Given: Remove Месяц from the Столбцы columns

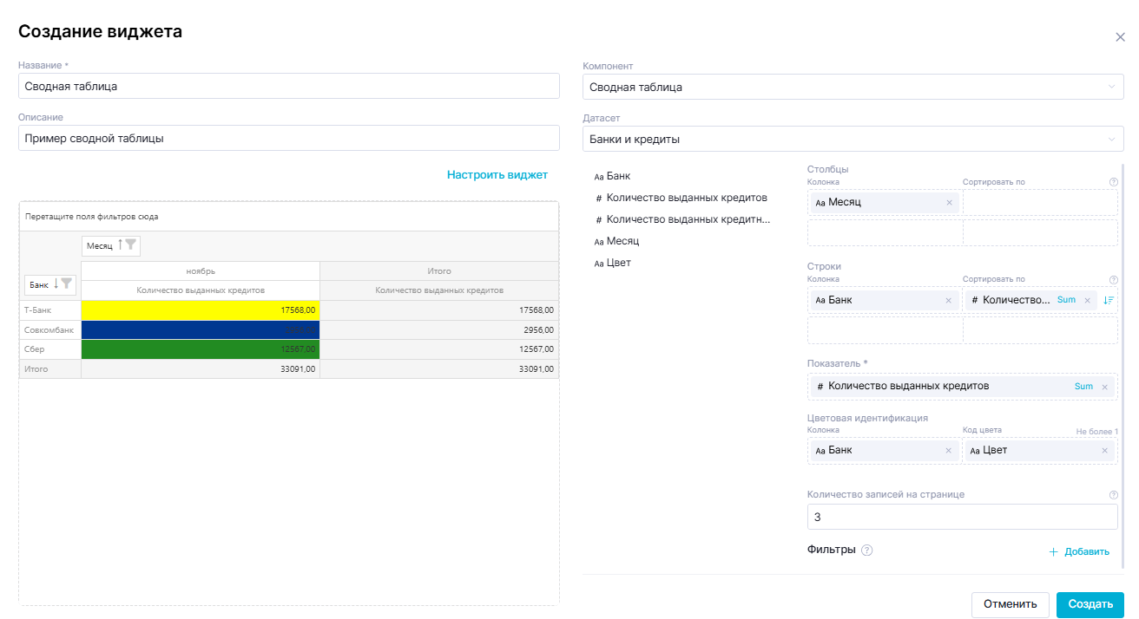Looking at the screenshot, I should 949,203.
